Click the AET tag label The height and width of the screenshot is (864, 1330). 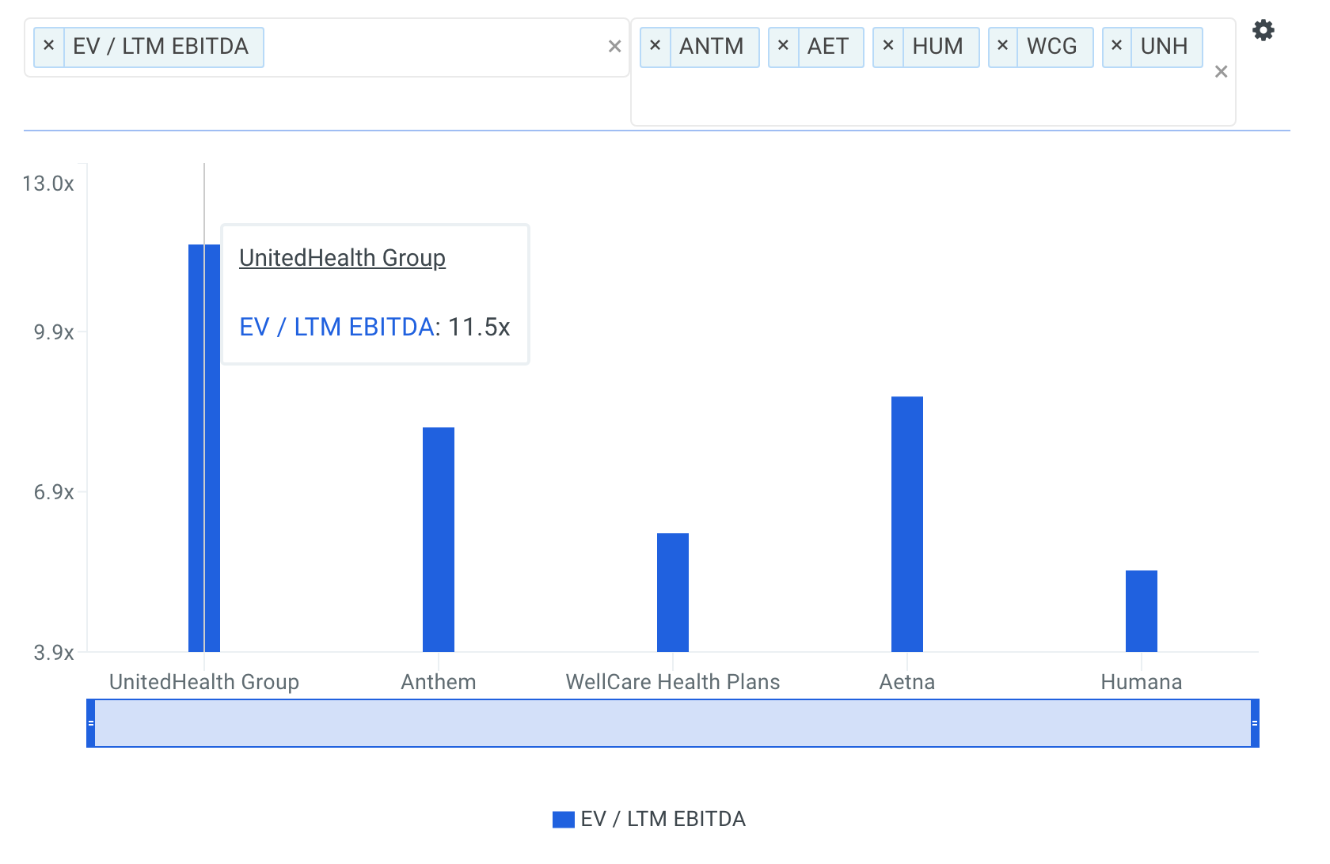(x=828, y=47)
